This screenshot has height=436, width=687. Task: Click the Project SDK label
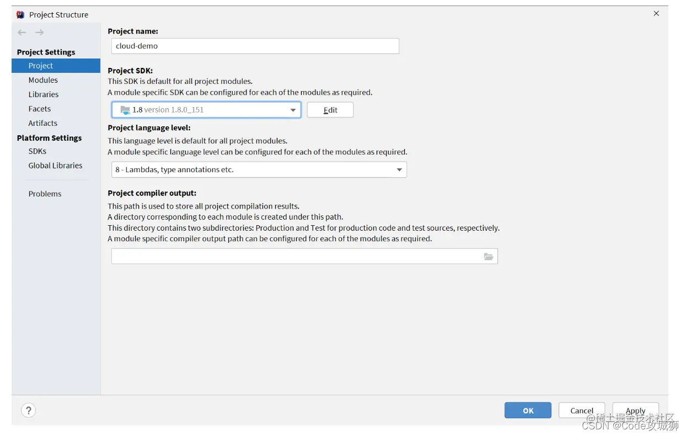click(130, 71)
